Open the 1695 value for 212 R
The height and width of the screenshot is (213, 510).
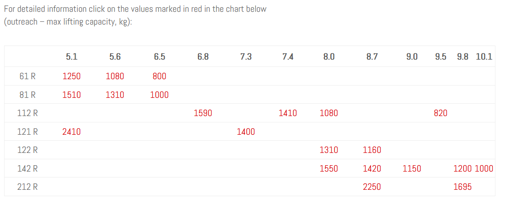click(463, 187)
